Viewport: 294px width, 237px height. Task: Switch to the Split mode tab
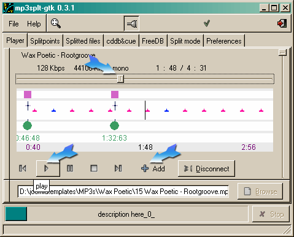pyautogui.click(x=185, y=41)
